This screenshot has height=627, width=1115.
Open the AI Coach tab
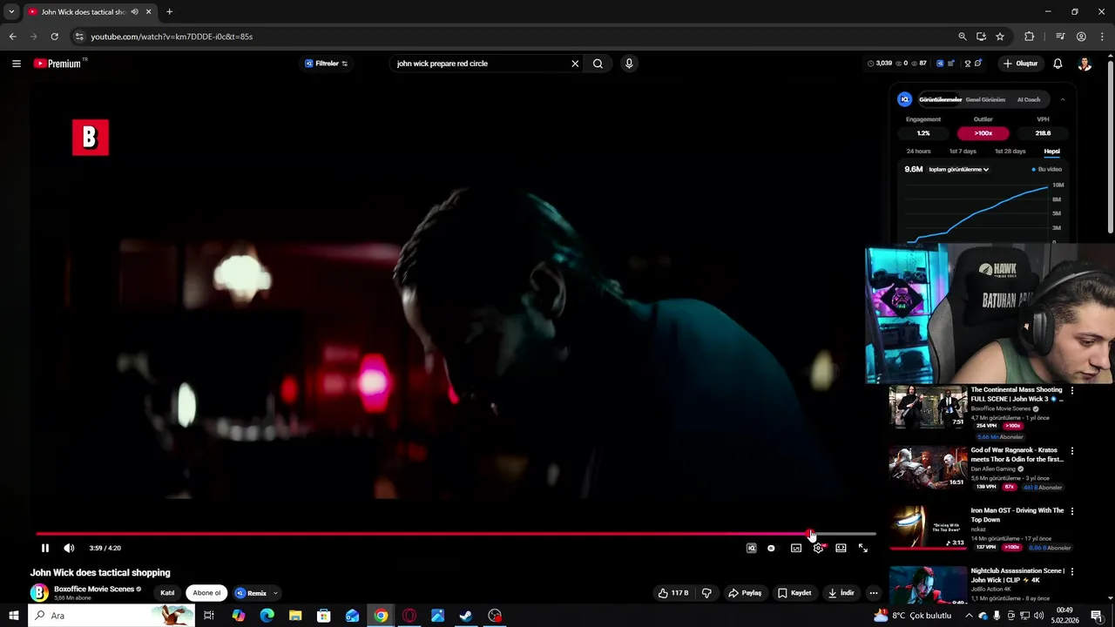pyautogui.click(x=1029, y=99)
